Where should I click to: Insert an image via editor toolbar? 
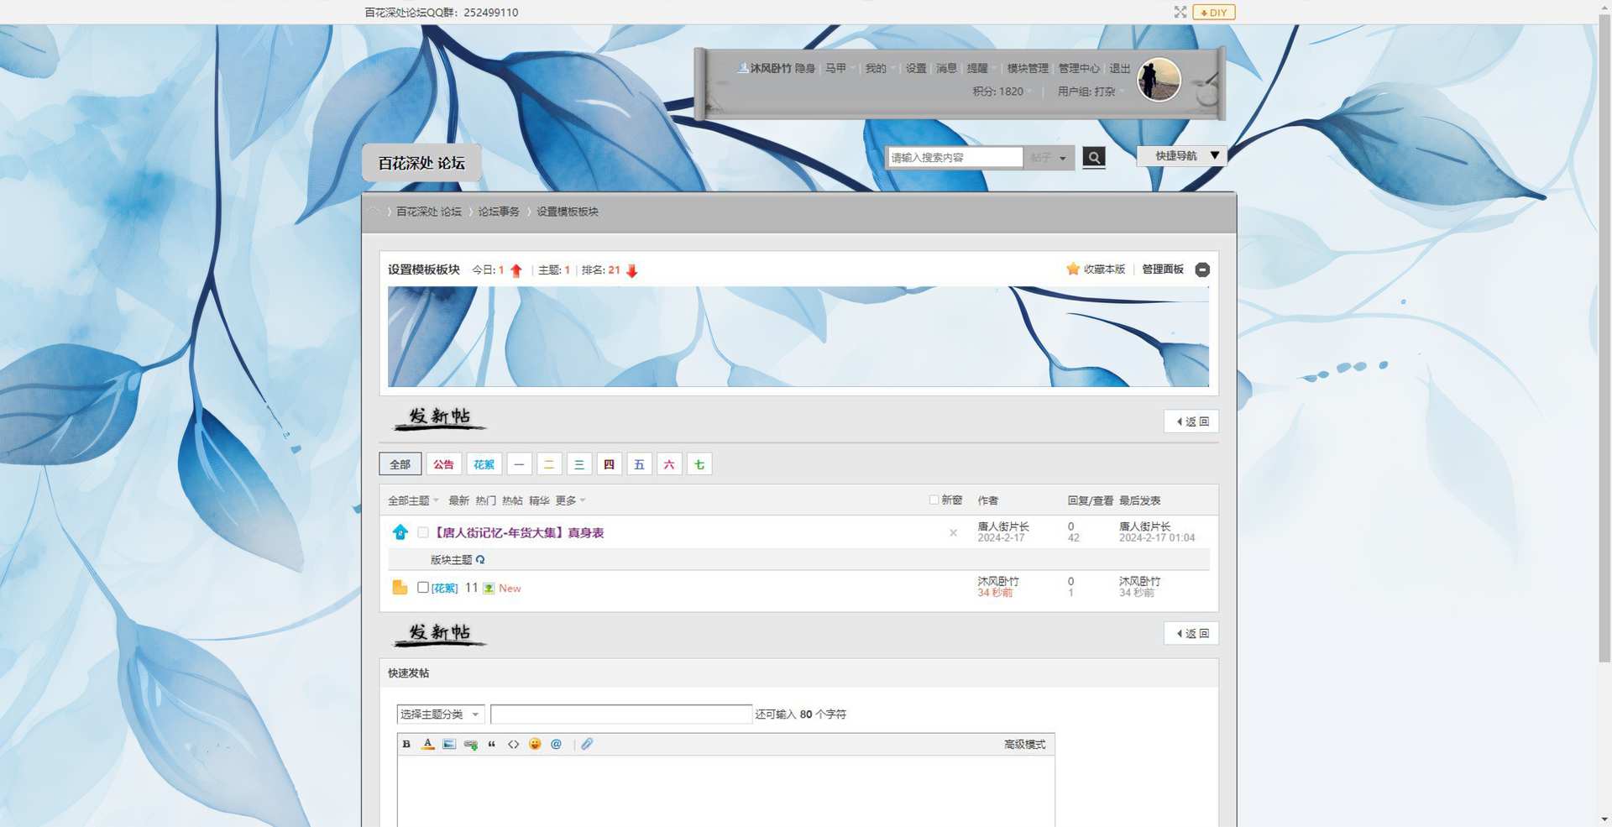coord(449,744)
